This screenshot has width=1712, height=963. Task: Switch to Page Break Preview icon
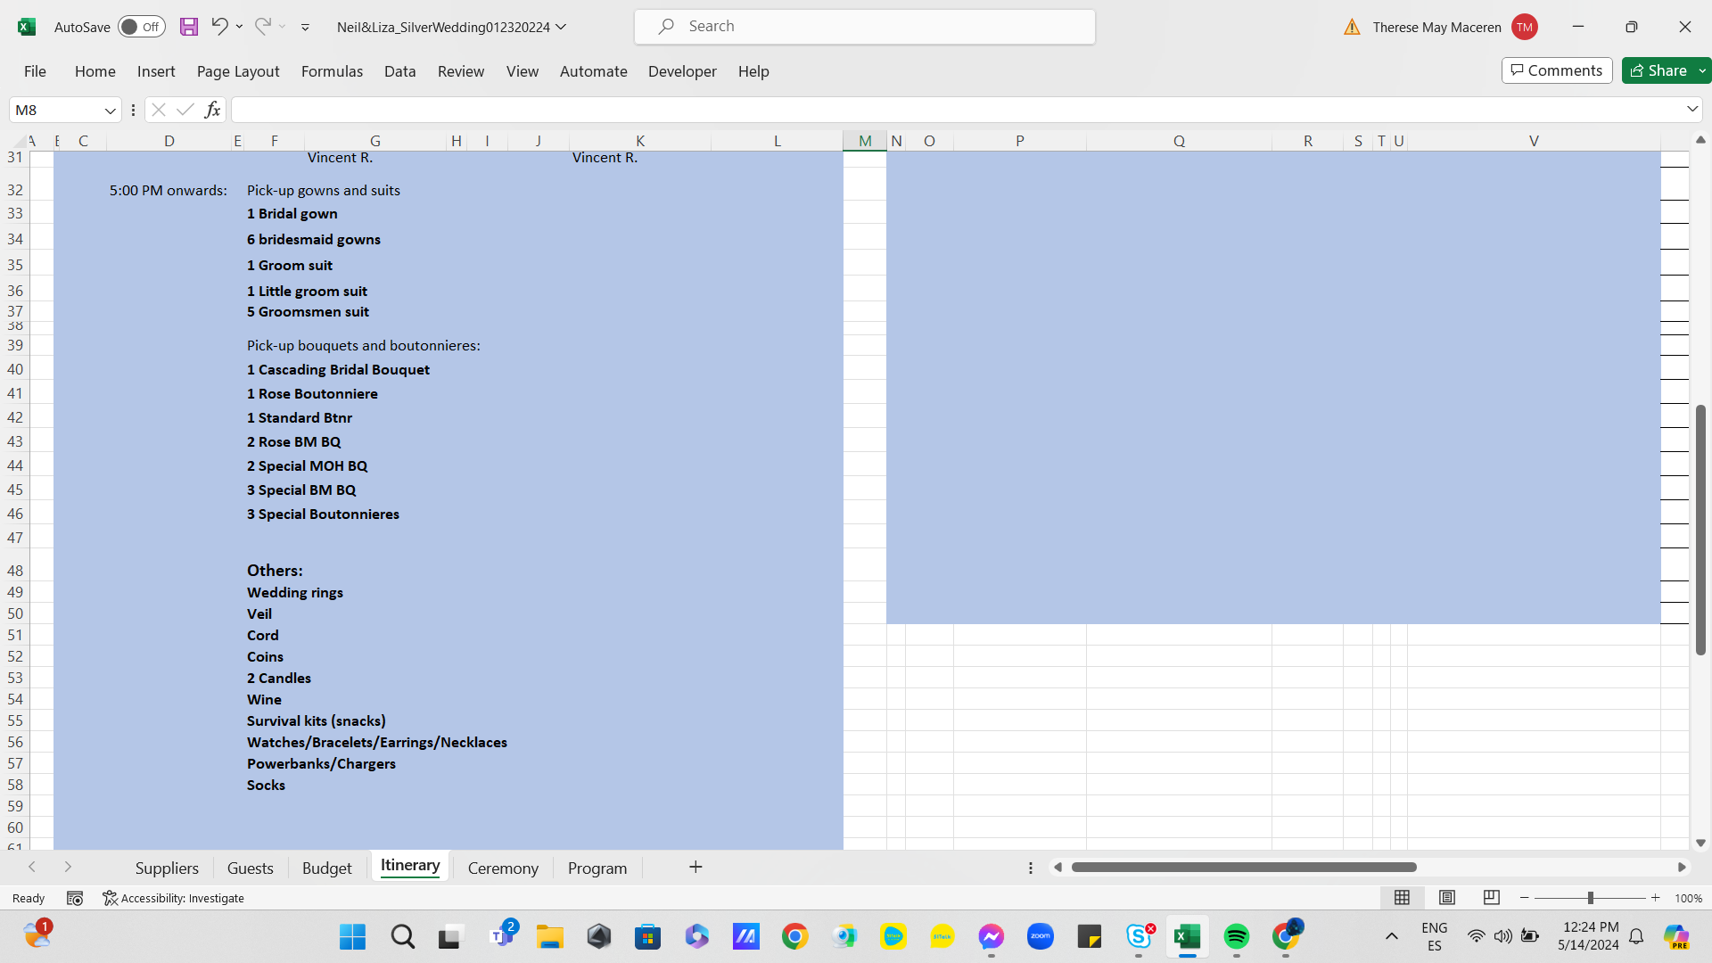tap(1492, 898)
